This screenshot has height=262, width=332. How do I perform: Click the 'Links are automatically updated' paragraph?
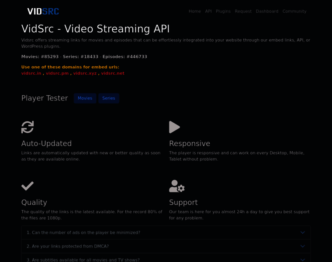91,156
